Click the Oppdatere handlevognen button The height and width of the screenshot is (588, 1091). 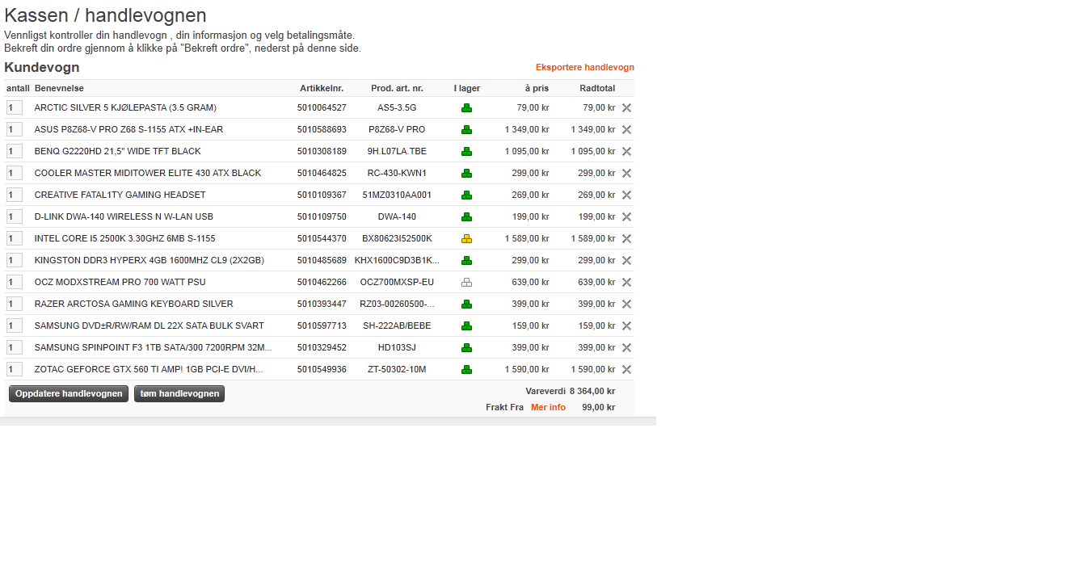(x=69, y=393)
